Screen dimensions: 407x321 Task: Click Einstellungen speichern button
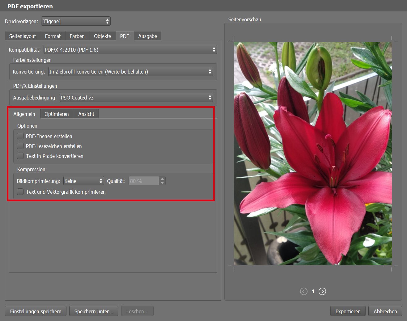click(36, 311)
